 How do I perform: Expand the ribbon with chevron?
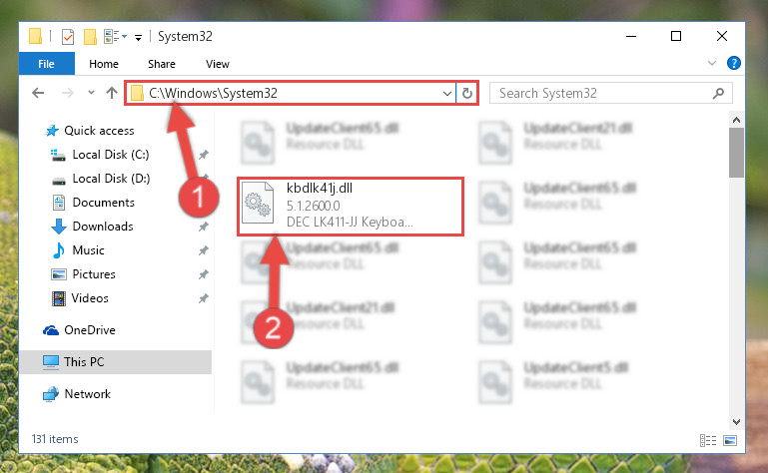(712, 63)
